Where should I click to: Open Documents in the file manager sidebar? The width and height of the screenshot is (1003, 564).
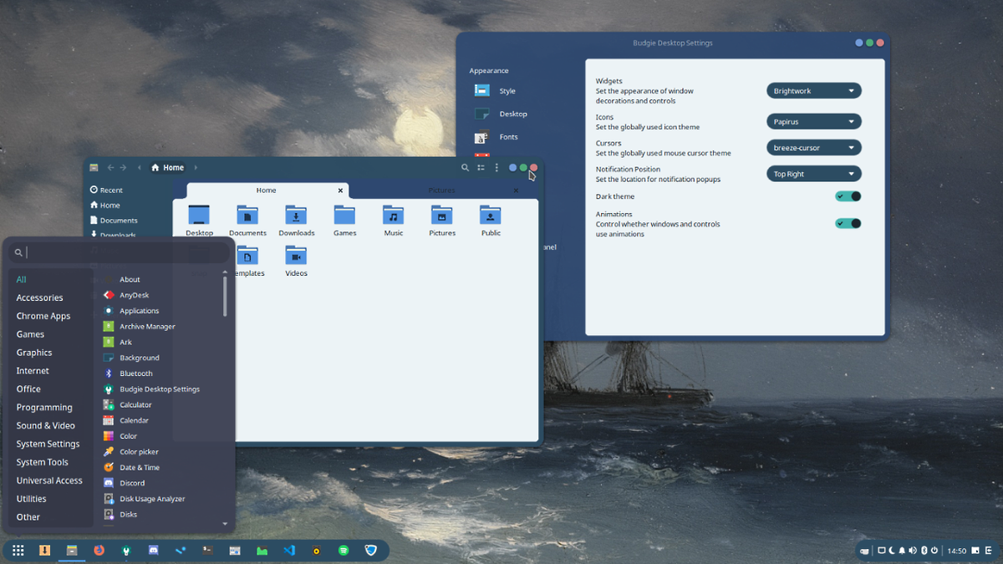pyautogui.click(x=114, y=221)
